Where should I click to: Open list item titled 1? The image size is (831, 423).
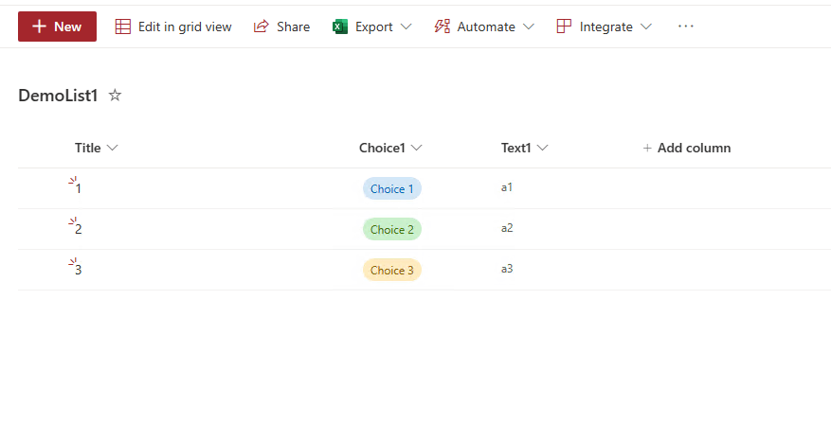(x=78, y=188)
